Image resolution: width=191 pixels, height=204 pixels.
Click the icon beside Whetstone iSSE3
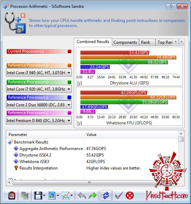pos(16,161)
